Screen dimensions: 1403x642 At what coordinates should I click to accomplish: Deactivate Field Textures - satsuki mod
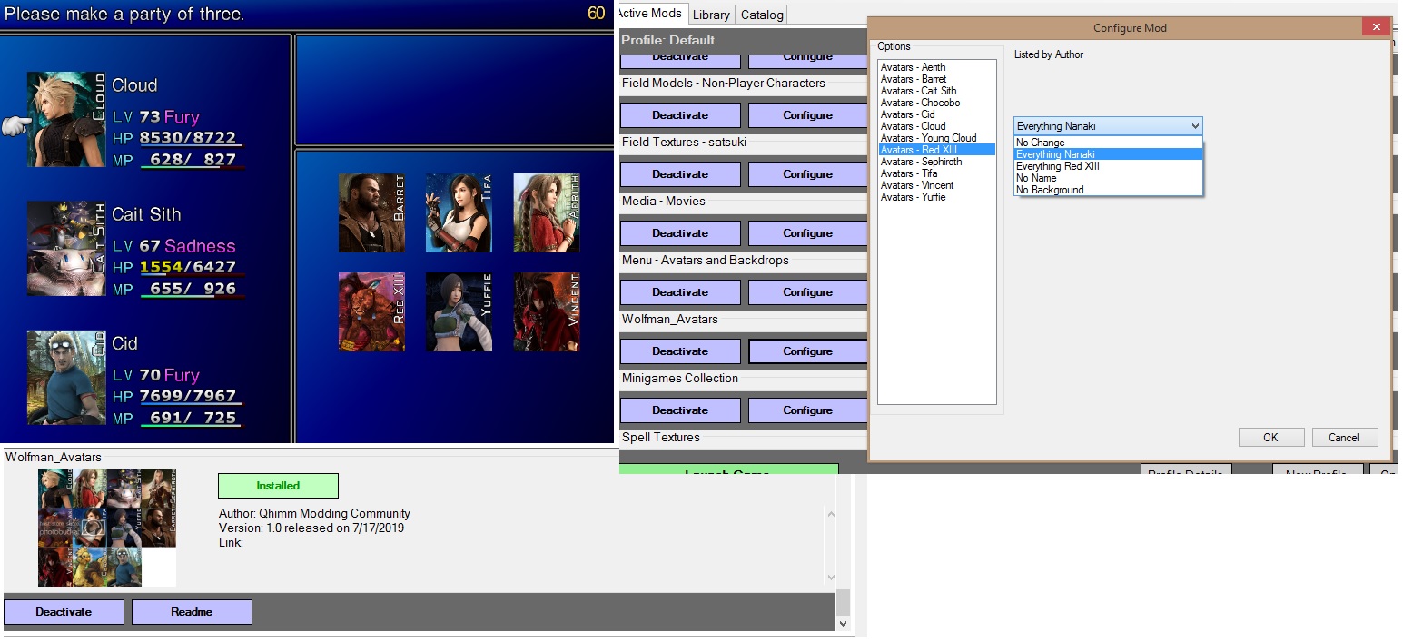coord(680,174)
